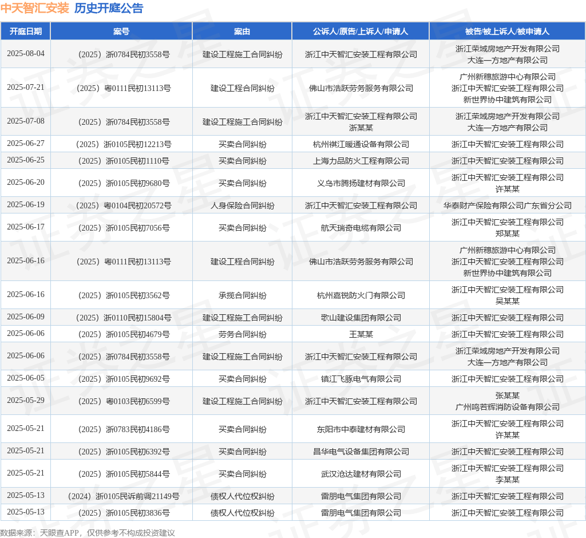
Task: Click plaintiff 歌山建设集团有限公司
Action: [361, 318]
